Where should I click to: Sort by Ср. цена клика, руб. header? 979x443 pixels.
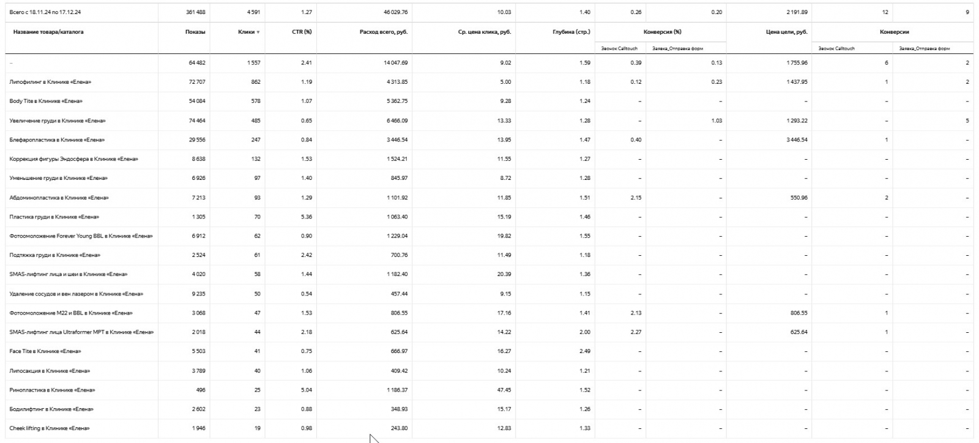coord(484,32)
